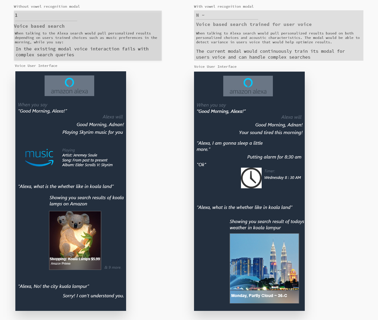Select 'Voice based search trained for user voice' heading

click(x=254, y=24)
